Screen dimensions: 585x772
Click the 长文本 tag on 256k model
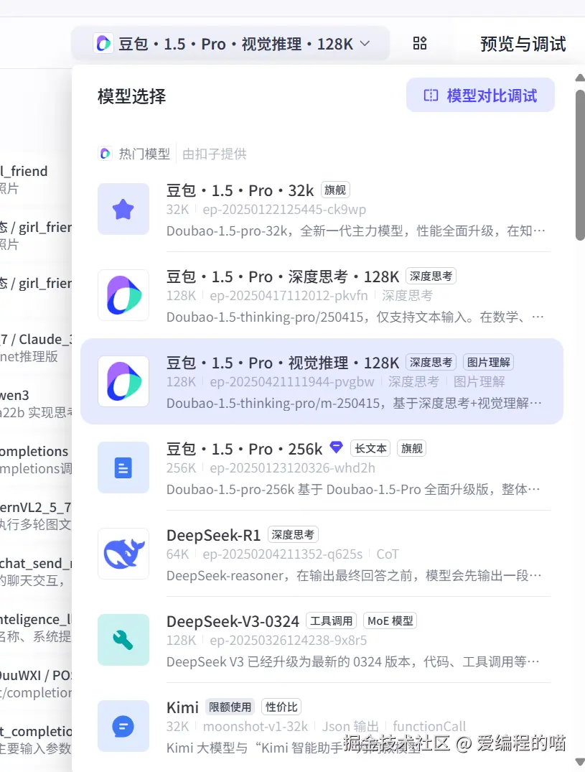(x=370, y=448)
